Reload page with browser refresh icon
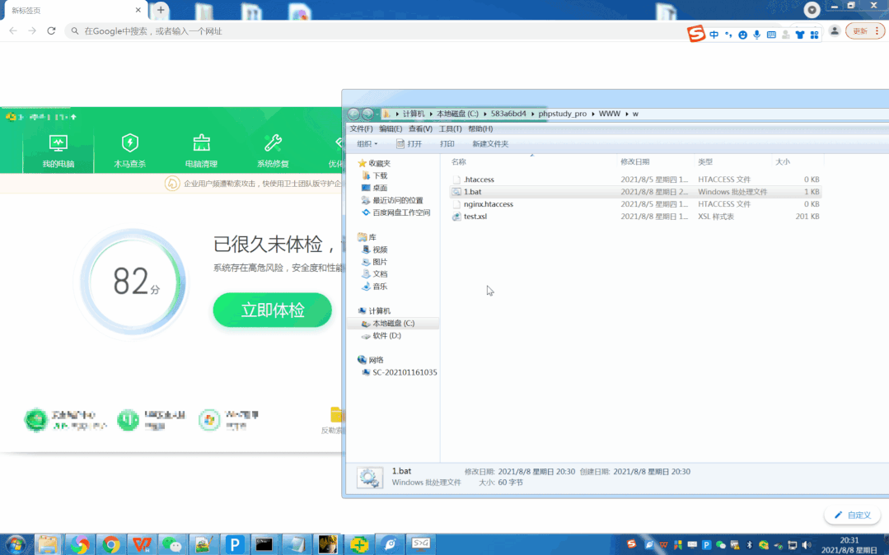This screenshot has height=555, width=889. pyautogui.click(x=51, y=31)
